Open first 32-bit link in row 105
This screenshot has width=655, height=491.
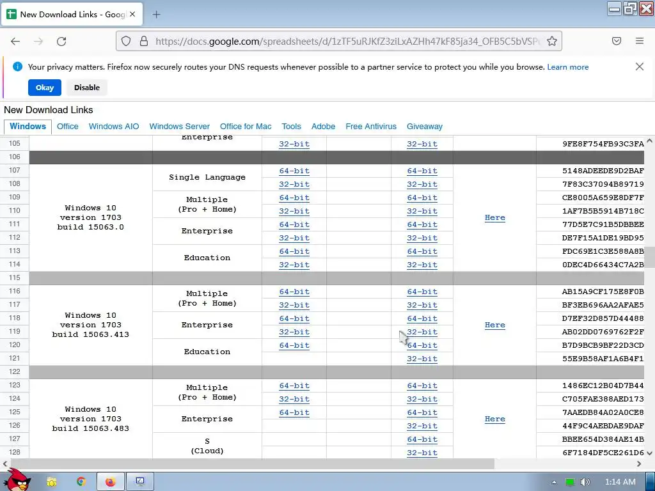[294, 144]
